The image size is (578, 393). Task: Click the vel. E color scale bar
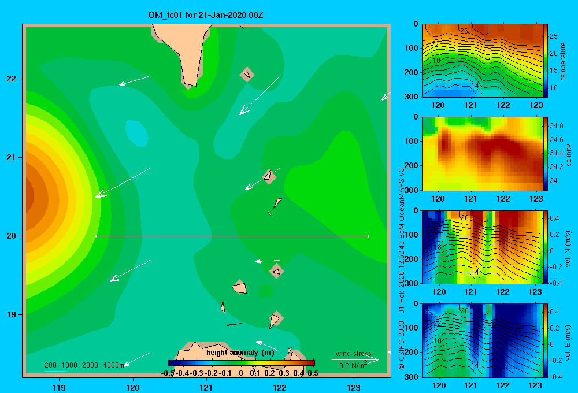coord(546,340)
